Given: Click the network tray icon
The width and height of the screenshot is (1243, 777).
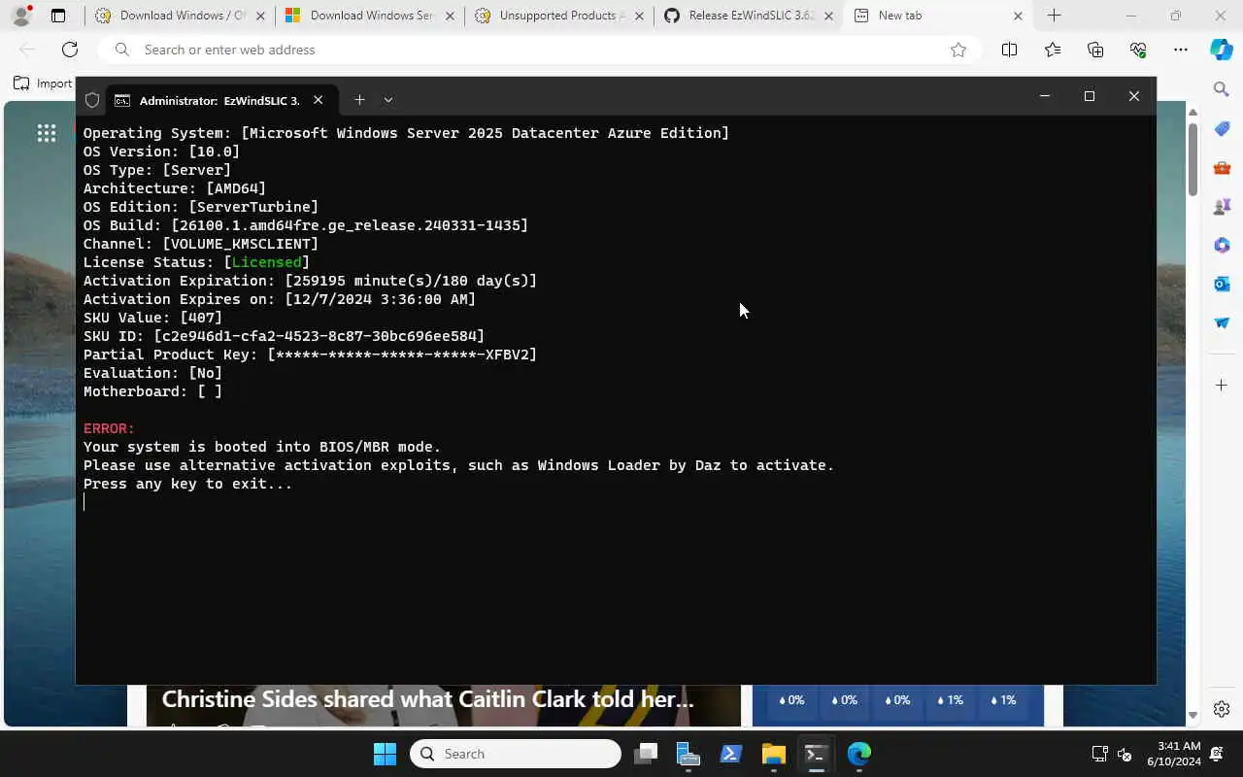Looking at the screenshot, I should pyautogui.click(x=1099, y=754).
